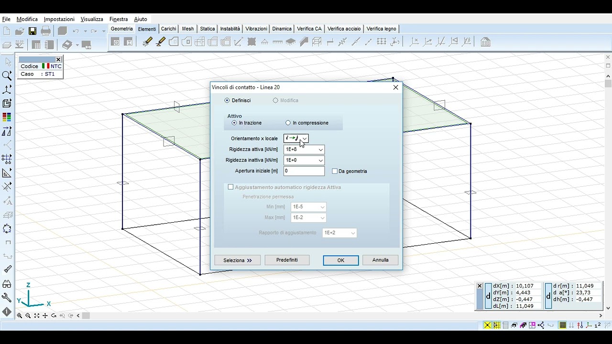Click the nodal support icon
Viewport: 612px width, 344px height.
[265, 42]
